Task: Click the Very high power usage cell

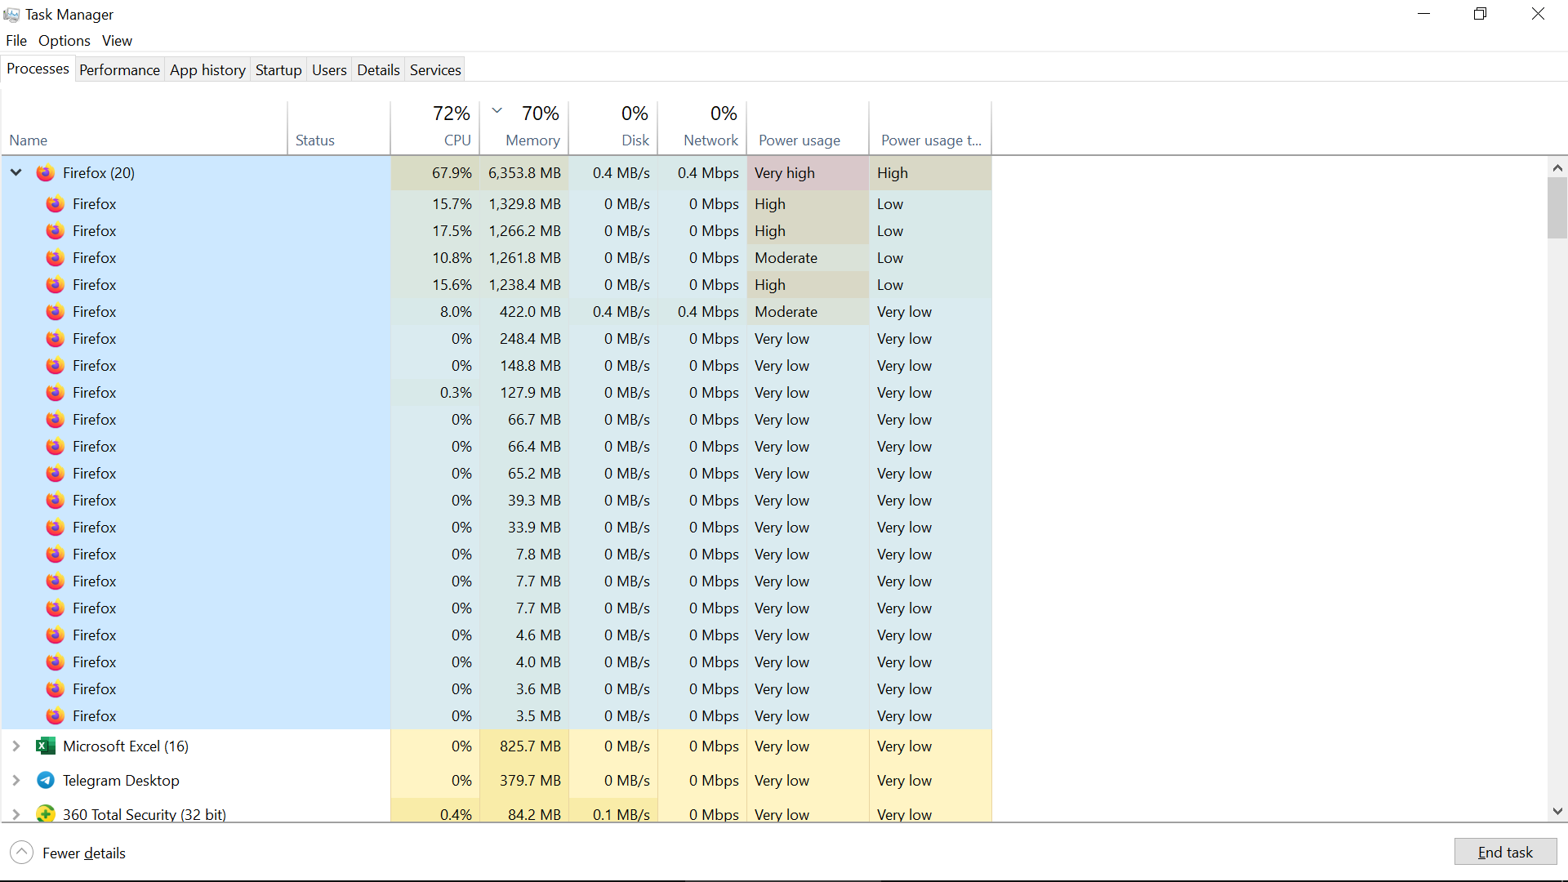Action: pyautogui.click(x=808, y=173)
